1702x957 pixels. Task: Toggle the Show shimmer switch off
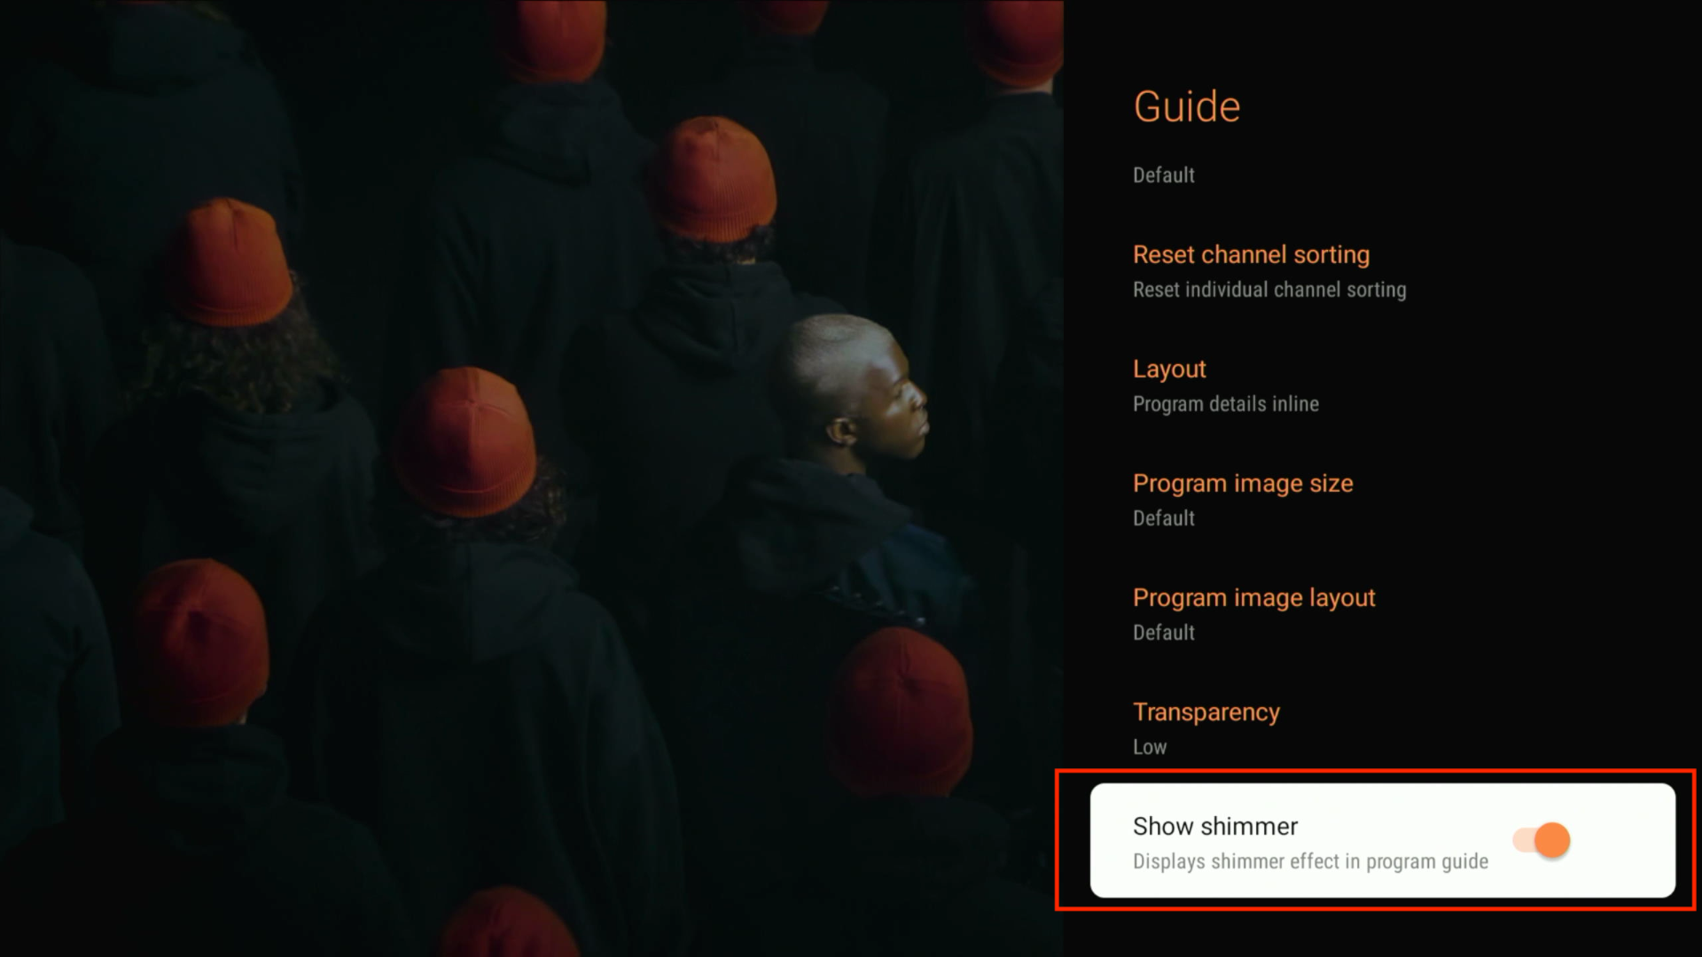tap(1542, 840)
